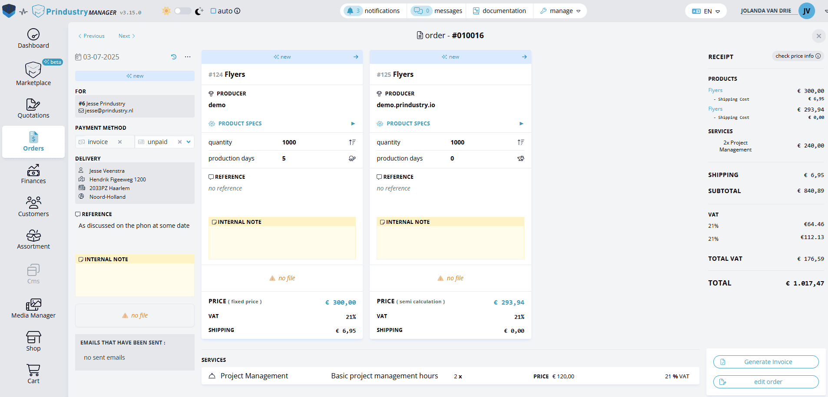This screenshot has width=828, height=397.
Task: Click the Generate Invoice button
Action: click(766, 362)
